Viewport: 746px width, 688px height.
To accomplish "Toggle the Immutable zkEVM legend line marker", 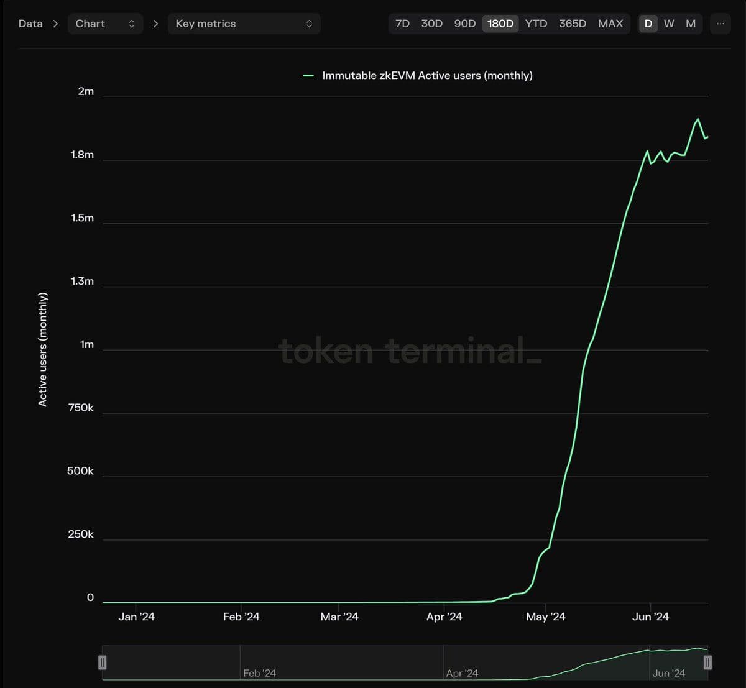I will (308, 76).
